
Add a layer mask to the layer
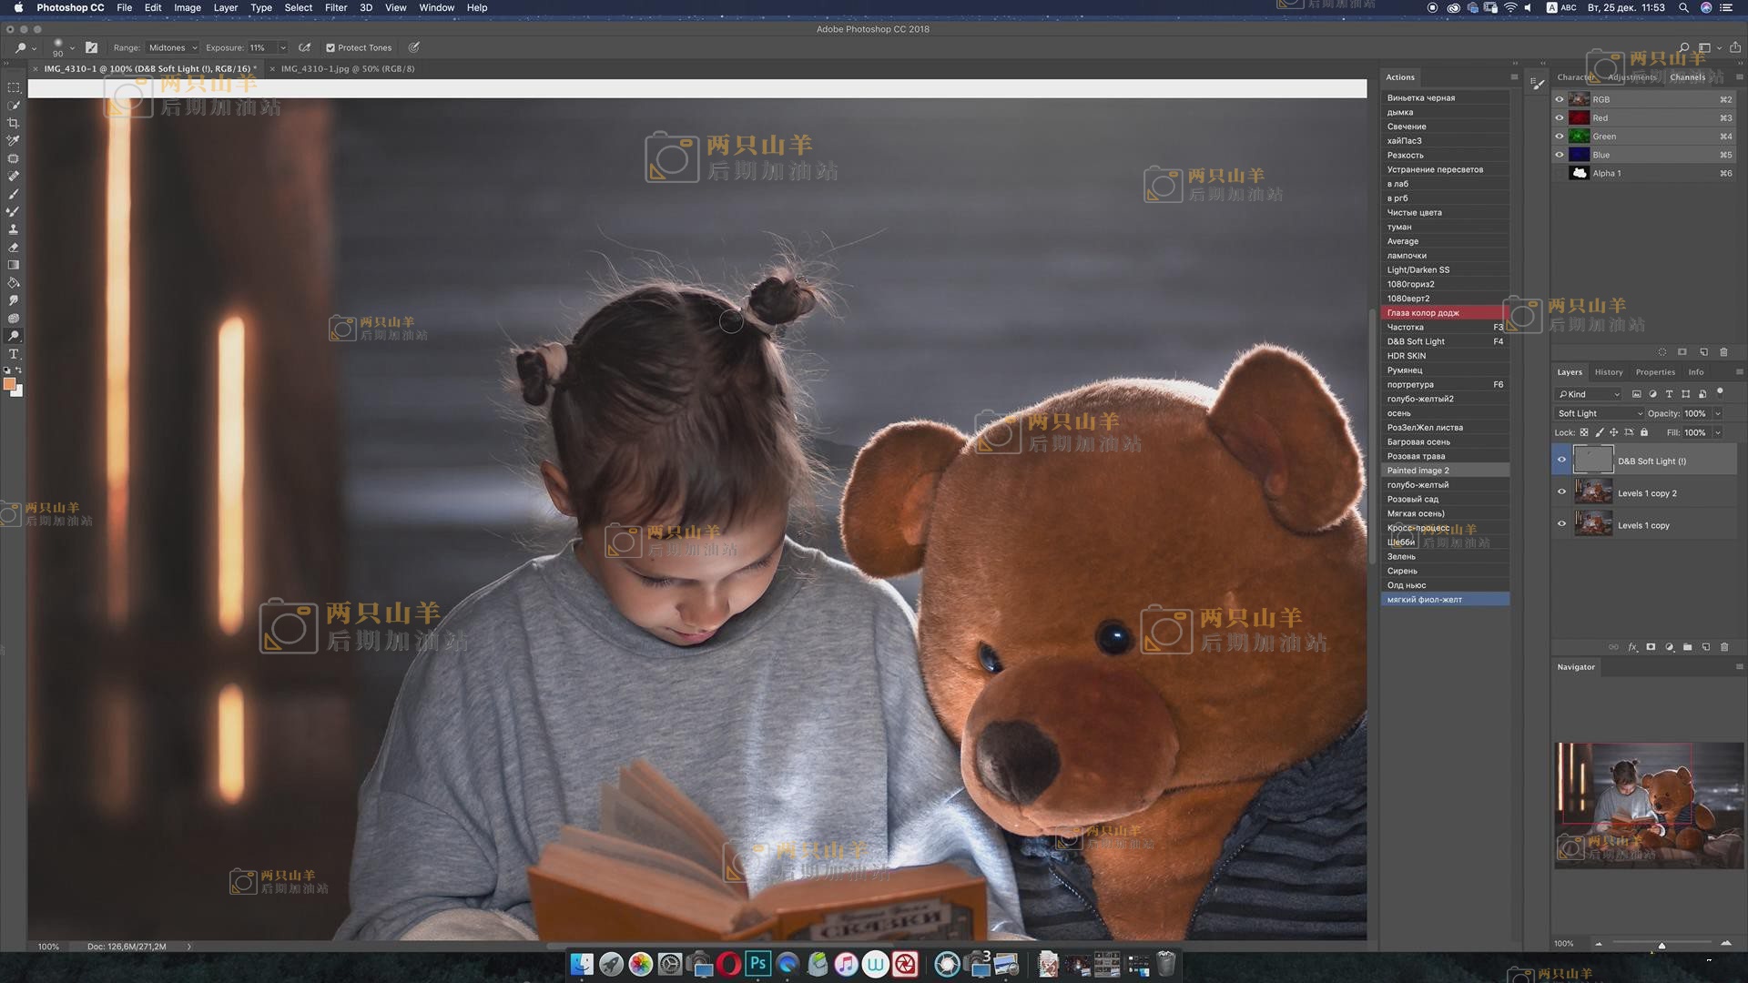[x=1651, y=647]
